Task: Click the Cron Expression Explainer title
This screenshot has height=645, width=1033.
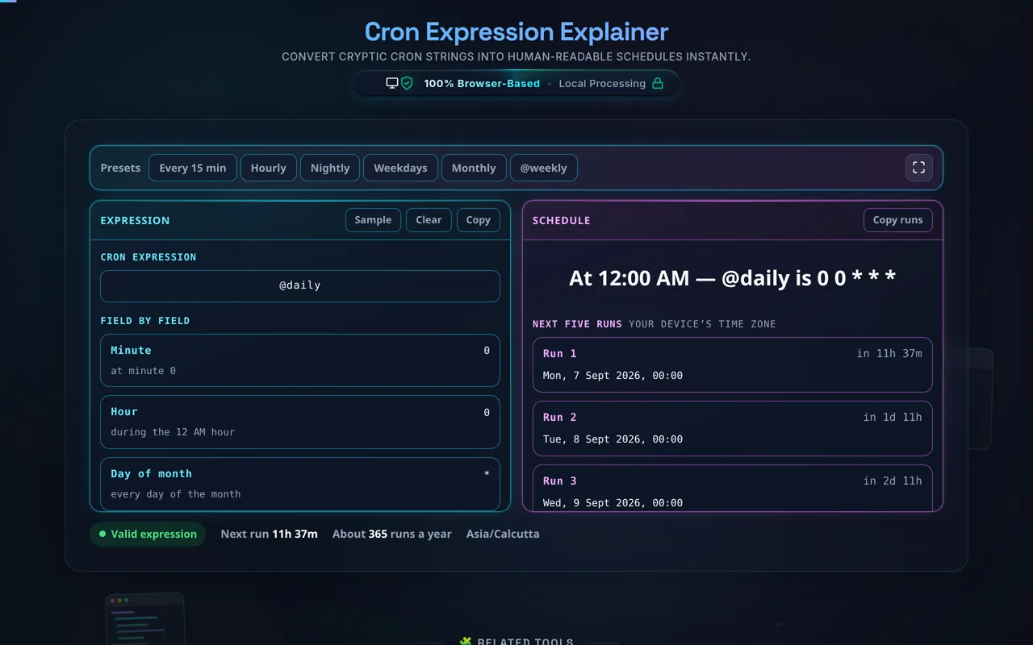Action: (x=516, y=31)
